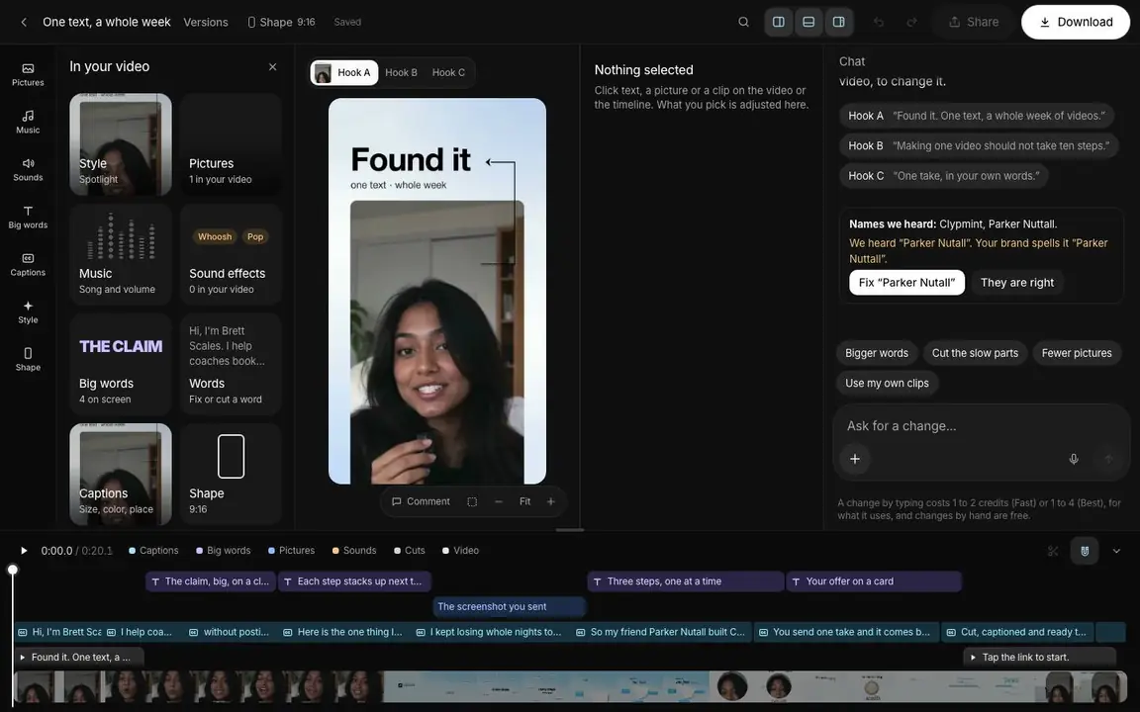Screen dimensions: 1140x712
Task: Open the Style Spotlight card
Action: pyautogui.click(x=121, y=143)
